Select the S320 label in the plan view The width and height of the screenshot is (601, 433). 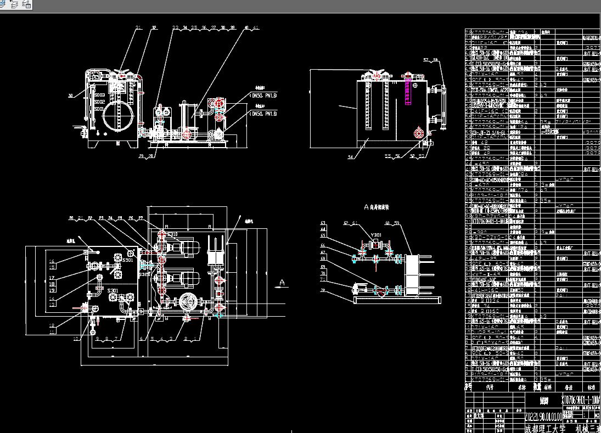[x=144, y=274]
